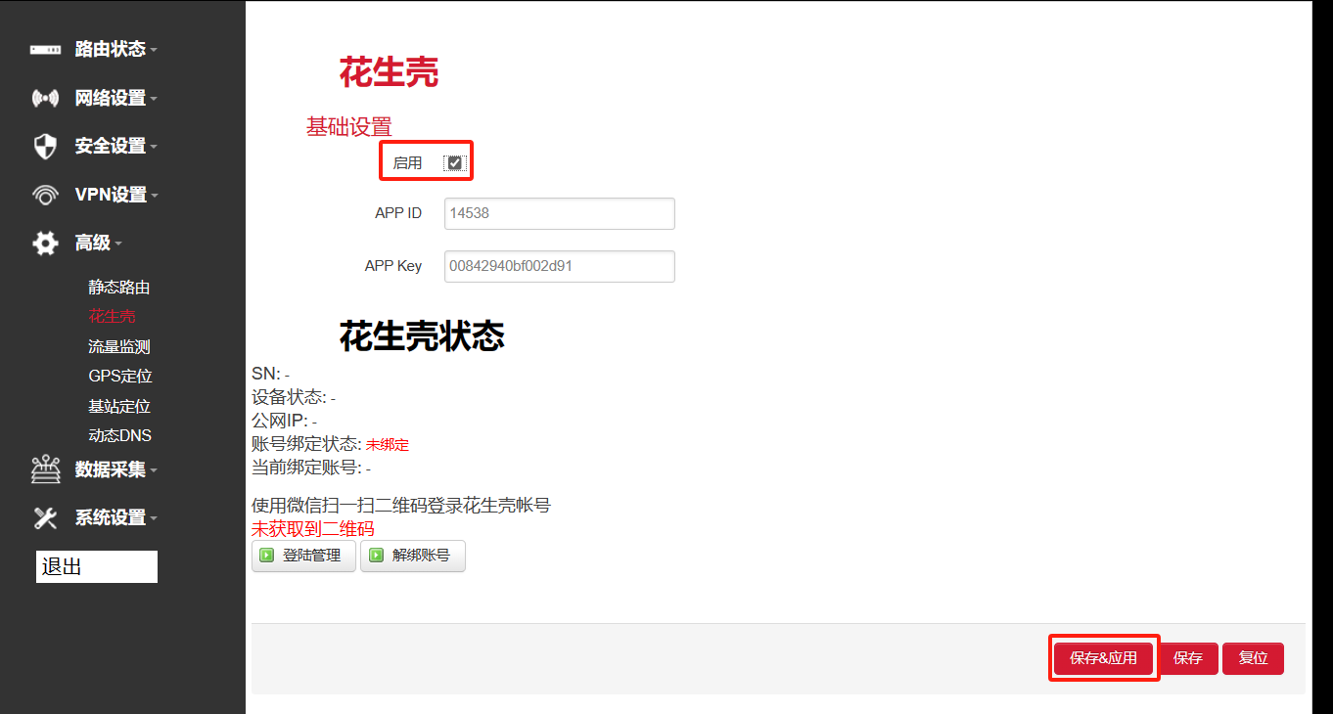
Task: Click the 复位 button
Action: point(1253,658)
